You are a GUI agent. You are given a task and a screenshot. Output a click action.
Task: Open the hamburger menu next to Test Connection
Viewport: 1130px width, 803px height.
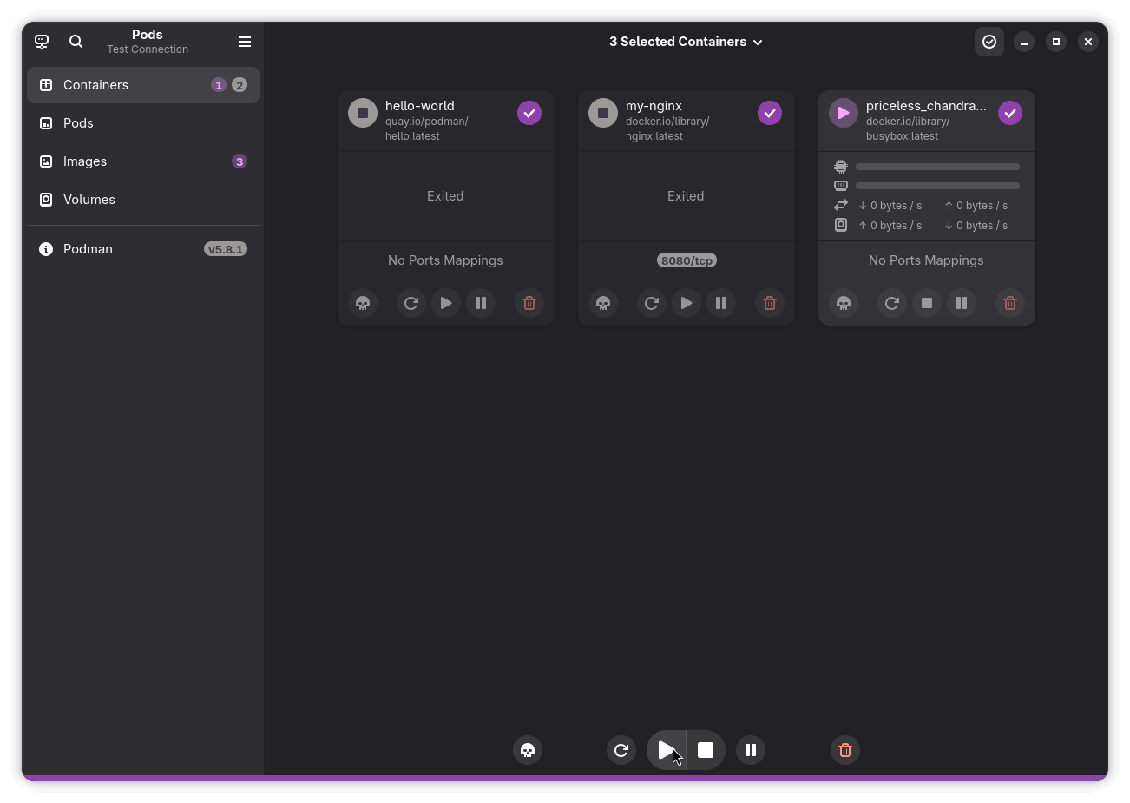tap(245, 41)
